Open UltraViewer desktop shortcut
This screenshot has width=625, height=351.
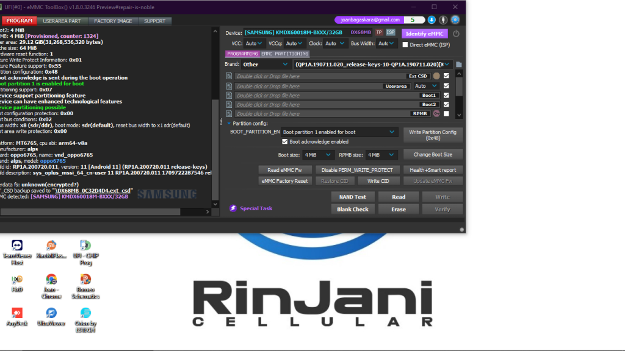(x=51, y=317)
